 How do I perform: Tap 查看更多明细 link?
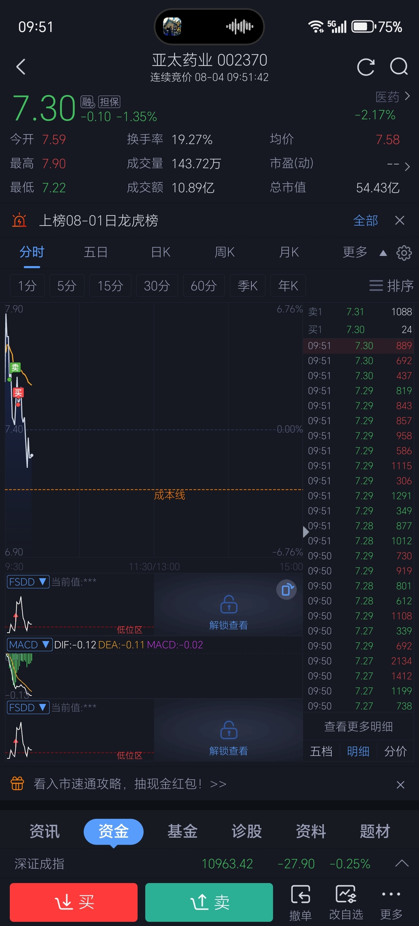[x=358, y=727]
